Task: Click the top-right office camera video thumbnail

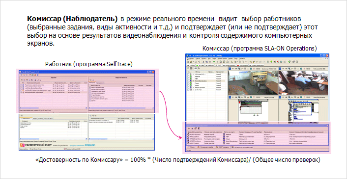Action: point(303,82)
